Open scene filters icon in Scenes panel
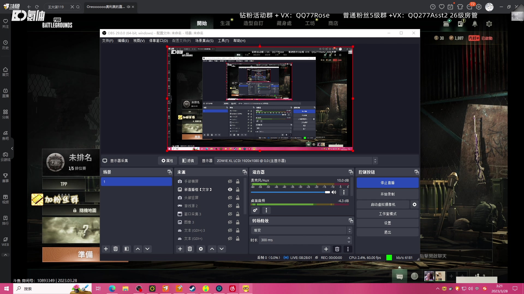The height and width of the screenshot is (294, 524). pos(127,249)
